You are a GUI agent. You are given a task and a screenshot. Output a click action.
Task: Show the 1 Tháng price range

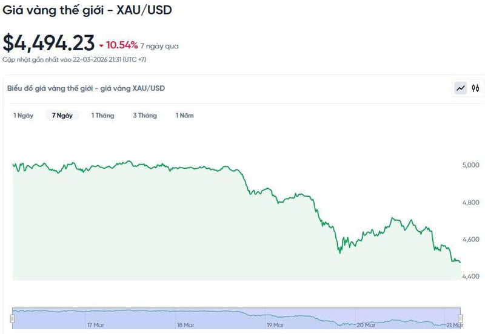[102, 116]
